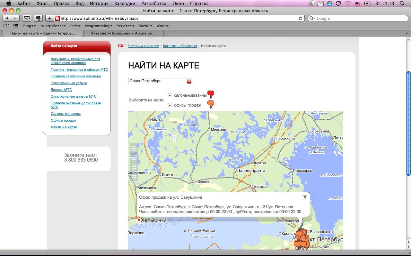Click the Evernote elephant toolbar icon
The image size is (411, 256).
(x=38, y=18)
